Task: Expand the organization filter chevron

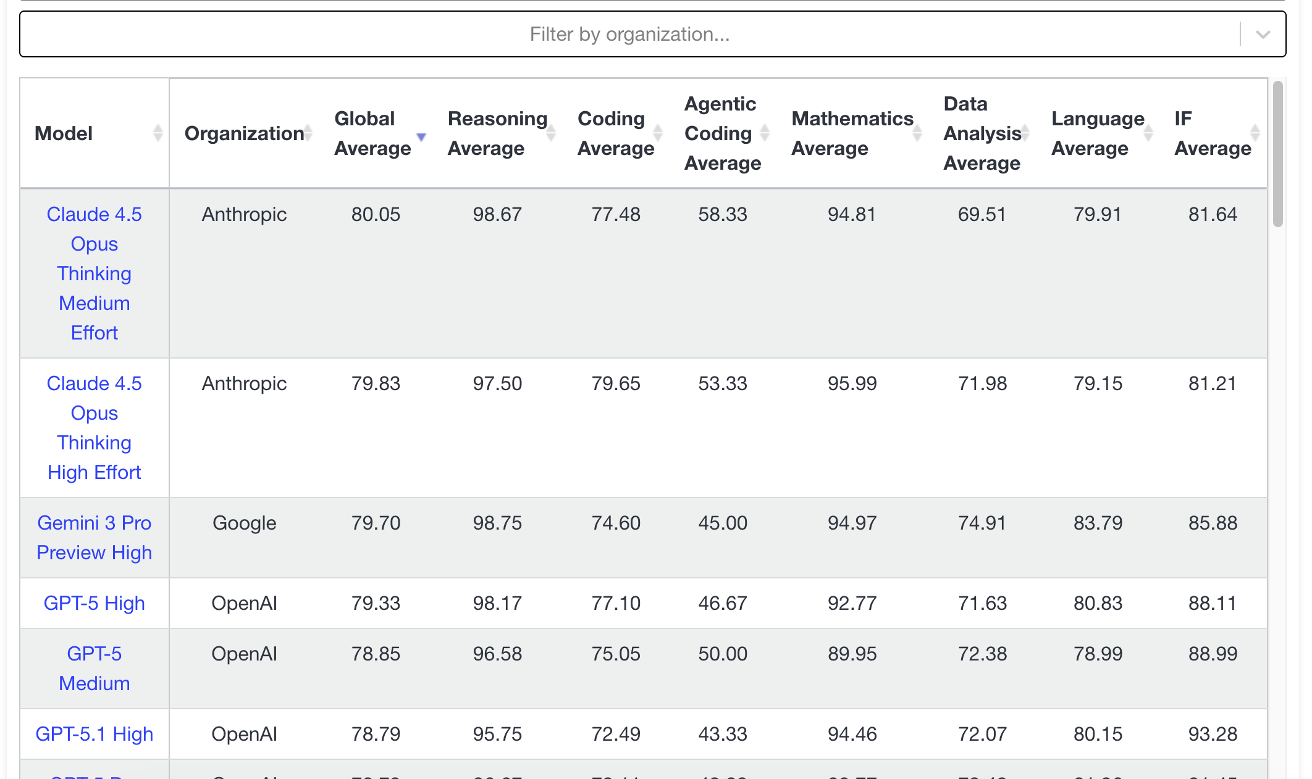Action: [x=1263, y=35]
